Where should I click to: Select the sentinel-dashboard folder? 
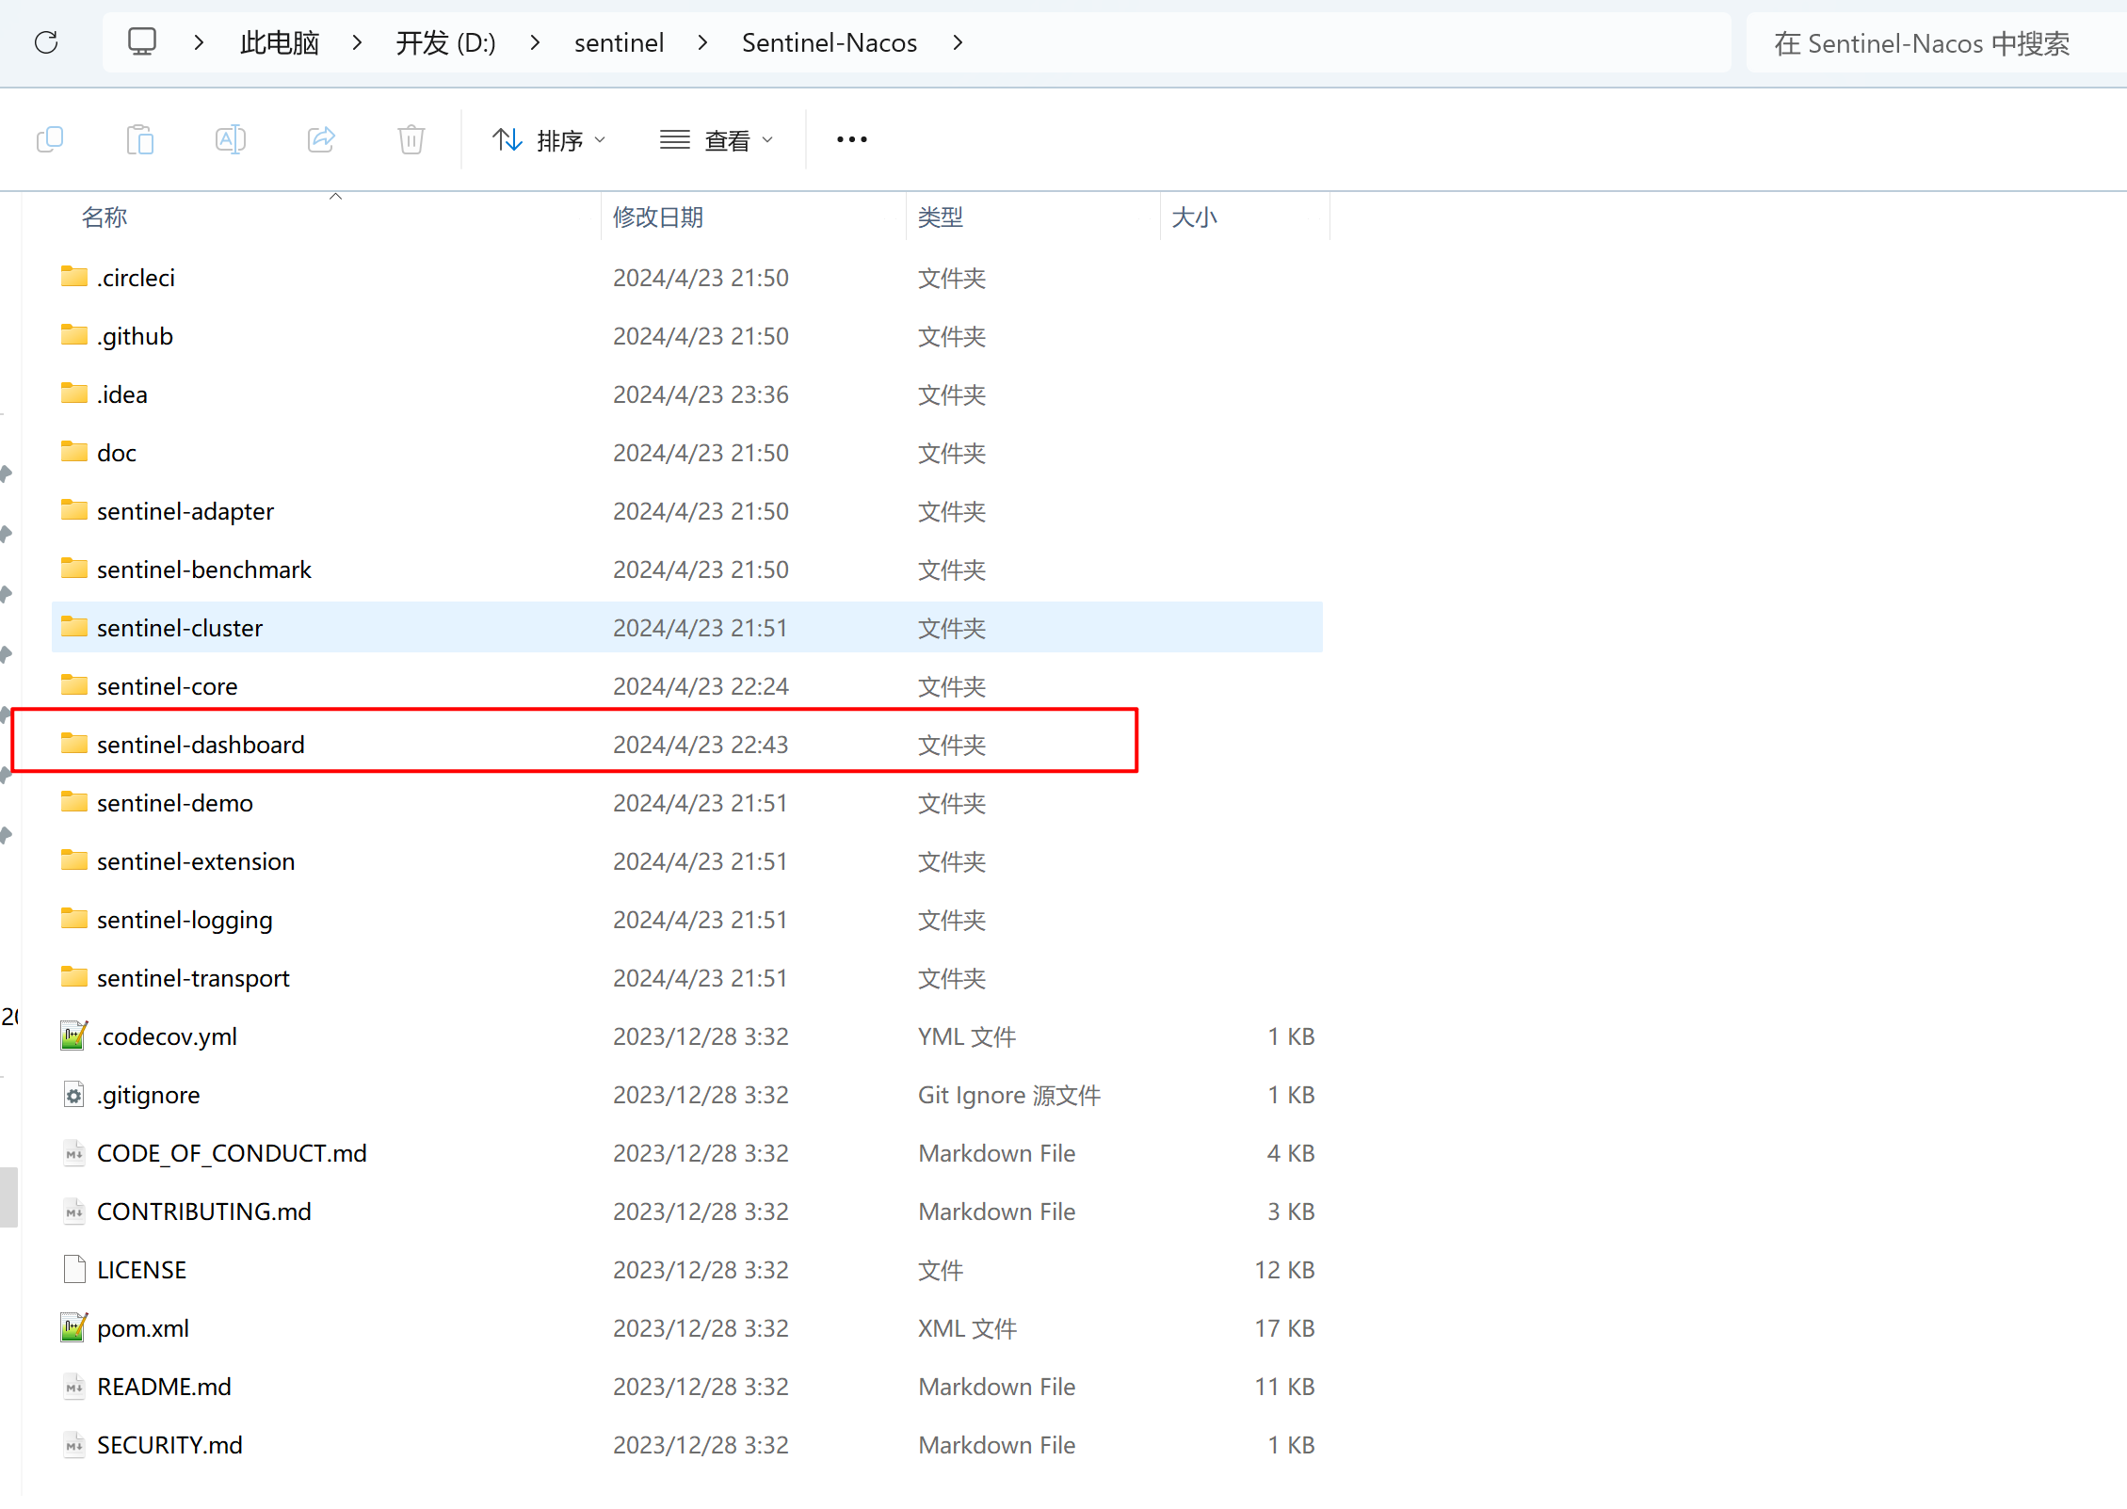click(x=201, y=745)
